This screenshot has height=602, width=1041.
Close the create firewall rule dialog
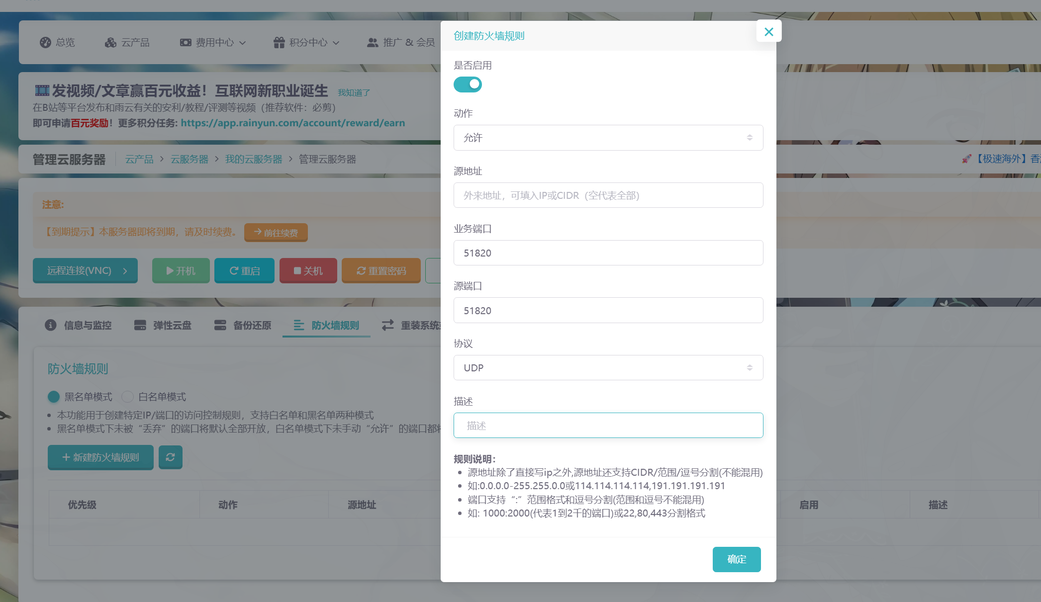click(x=768, y=32)
